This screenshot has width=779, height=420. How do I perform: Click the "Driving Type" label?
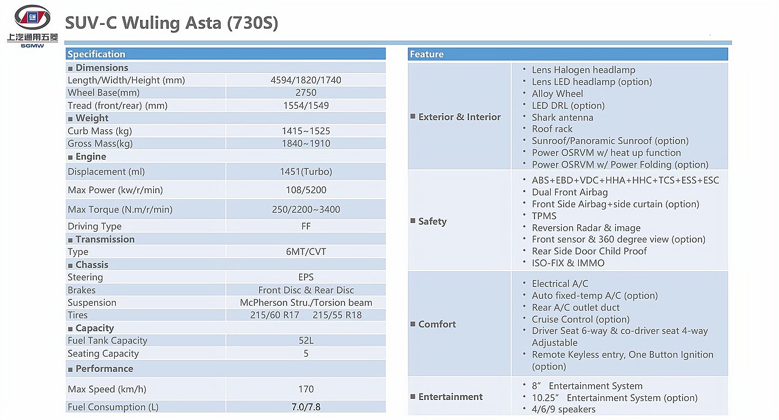coord(95,226)
